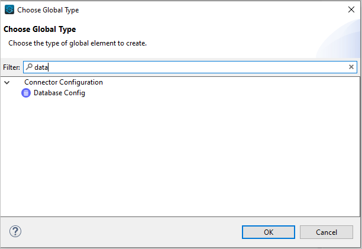Click inside the Filter text field
Viewport: 362px width, 249px height.
point(190,67)
